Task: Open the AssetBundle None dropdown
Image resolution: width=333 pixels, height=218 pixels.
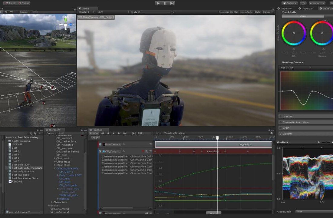Action: coord(314,212)
